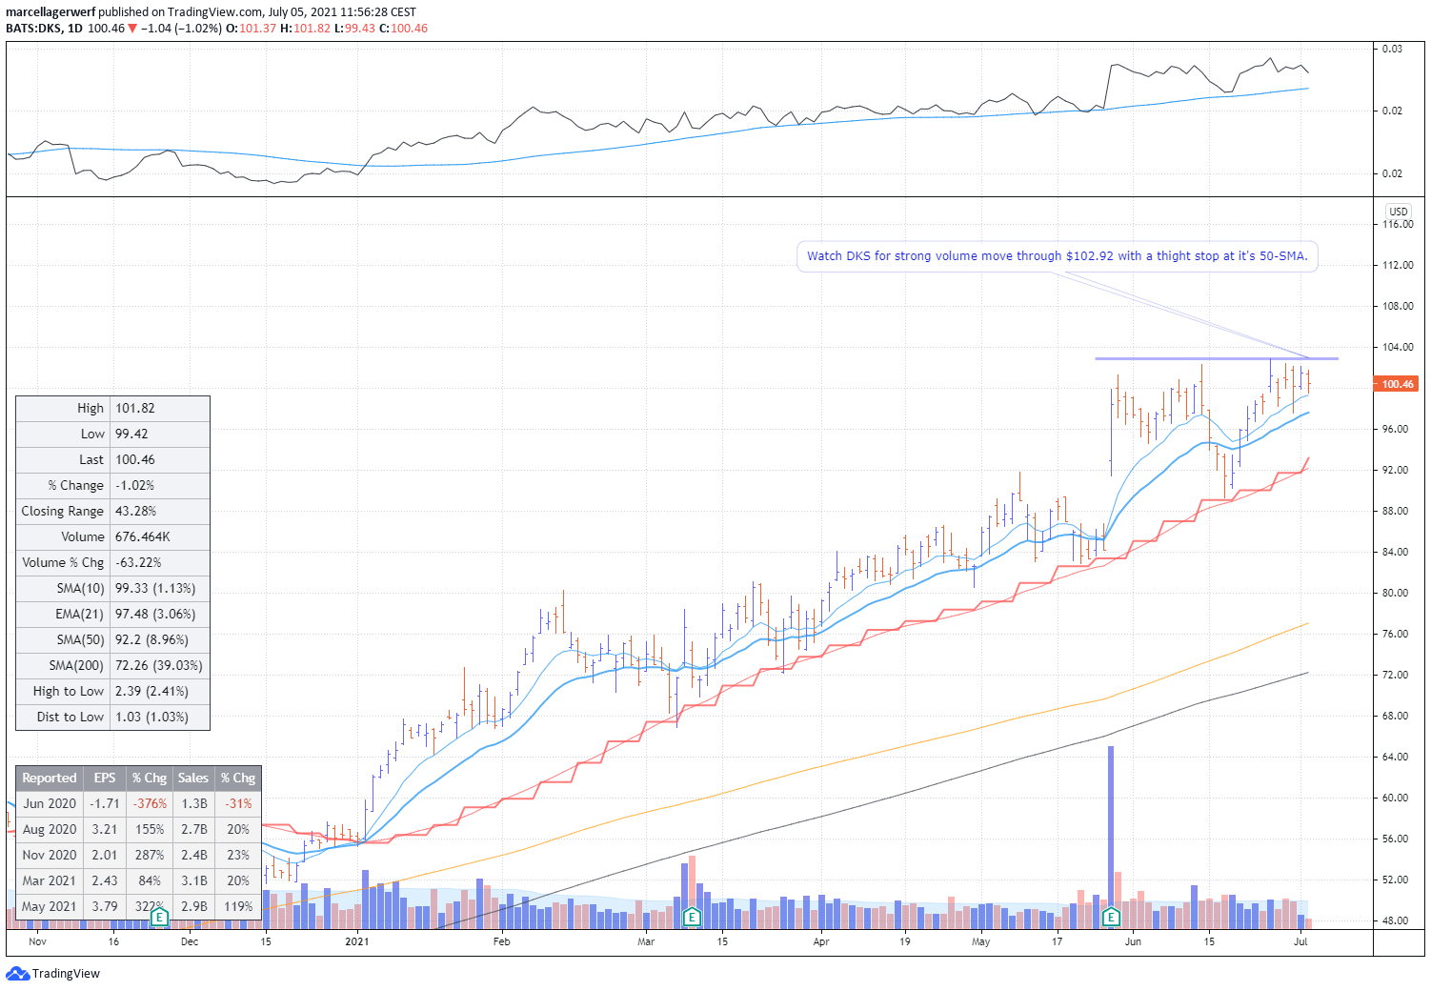Select the SMA(10) value 99.33 (1.13%)
This screenshot has width=1431, height=991.
(x=155, y=588)
